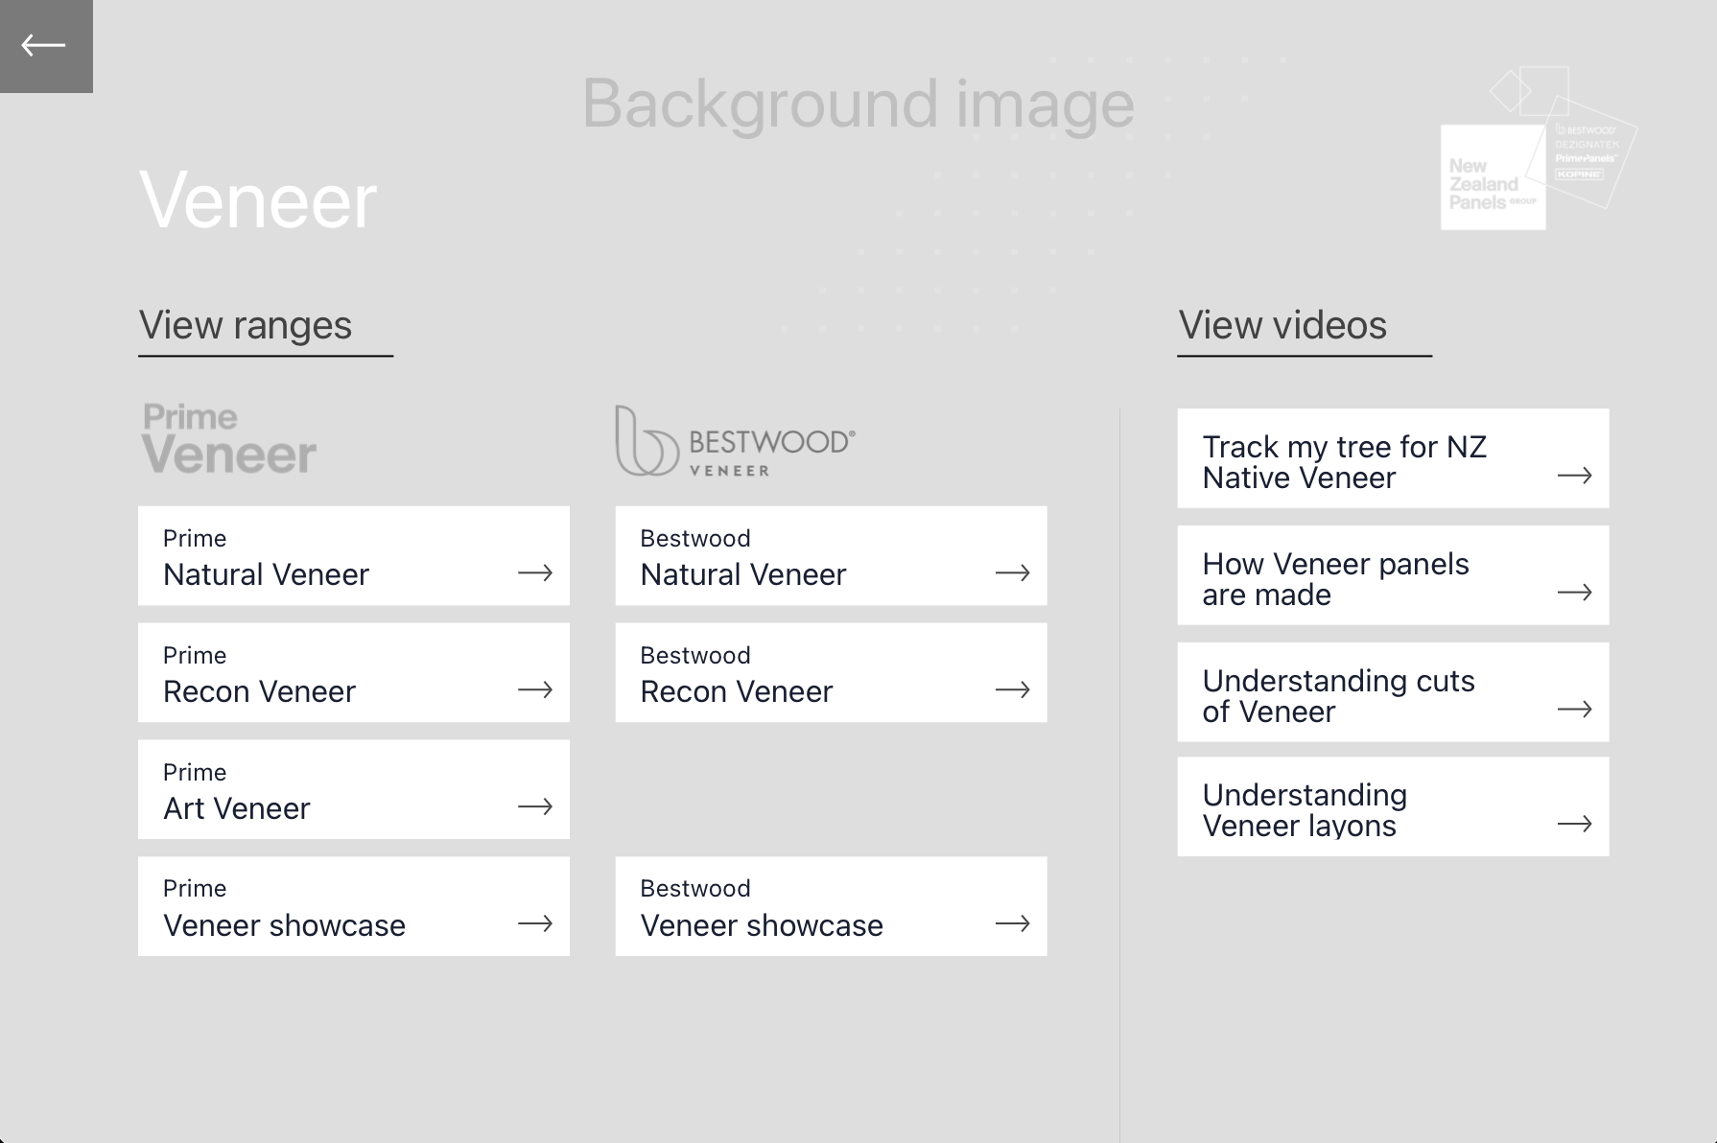Viewport: 1717px width, 1143px height.
Task: Open Prime Art Veneer range
Action: [x=354, y=790]
